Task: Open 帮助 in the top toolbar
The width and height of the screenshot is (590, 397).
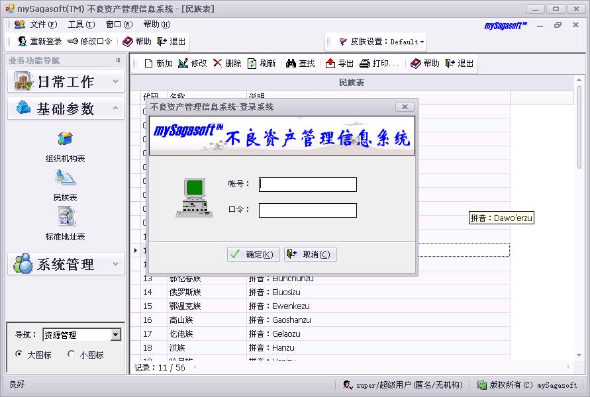Action: (x=137, y=41)
